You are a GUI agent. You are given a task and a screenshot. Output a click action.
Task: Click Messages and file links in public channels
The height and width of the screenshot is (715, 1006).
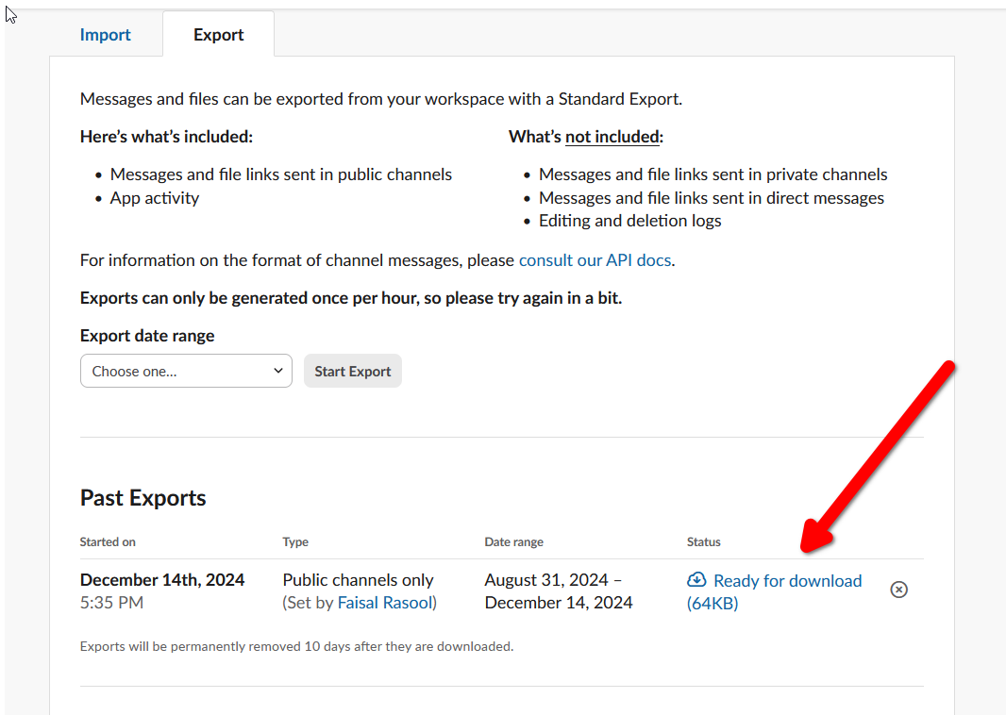point(281,175)
